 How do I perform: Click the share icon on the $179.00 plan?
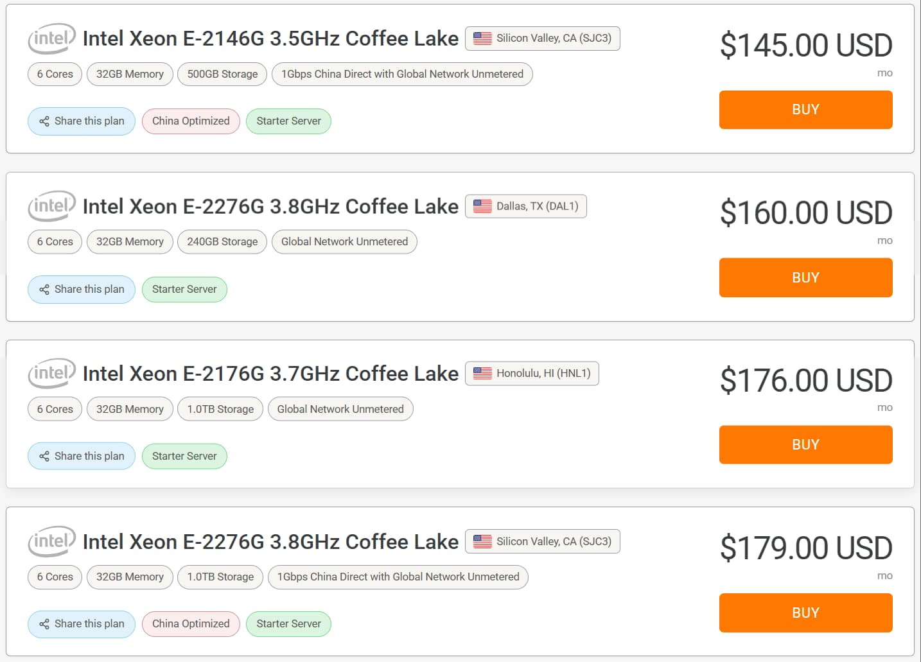[44, 624]
